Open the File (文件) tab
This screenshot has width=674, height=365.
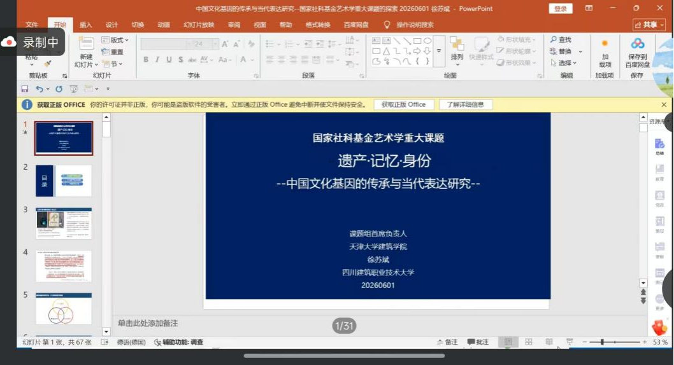coord(31,25)
